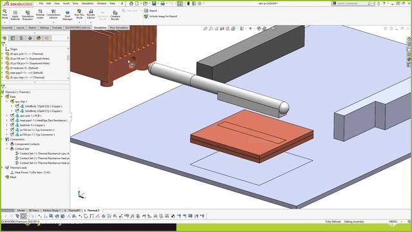
Task: Click the DisplayManager color-ball tab icon
Action: click(x=39, y=38)
